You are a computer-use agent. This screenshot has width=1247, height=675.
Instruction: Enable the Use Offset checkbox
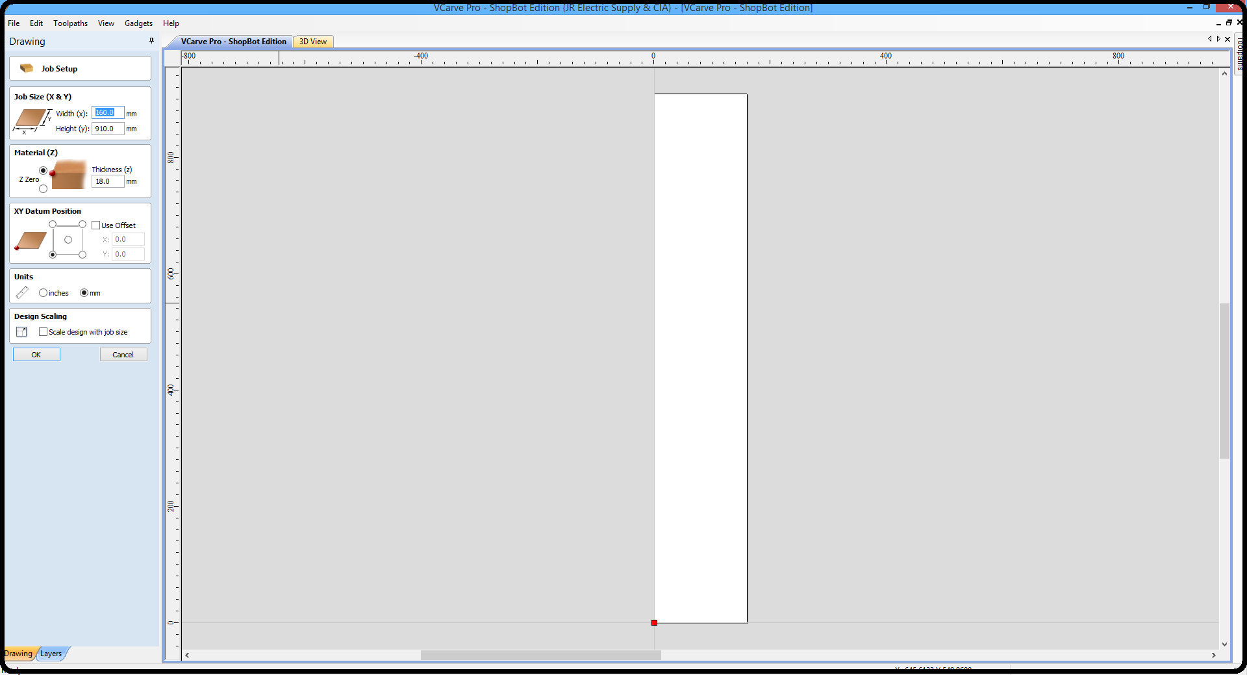coord(96,225)
